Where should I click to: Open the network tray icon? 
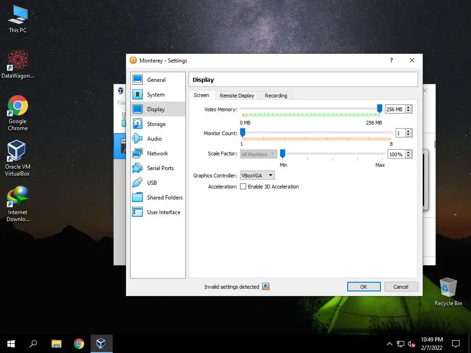point(401,344)
